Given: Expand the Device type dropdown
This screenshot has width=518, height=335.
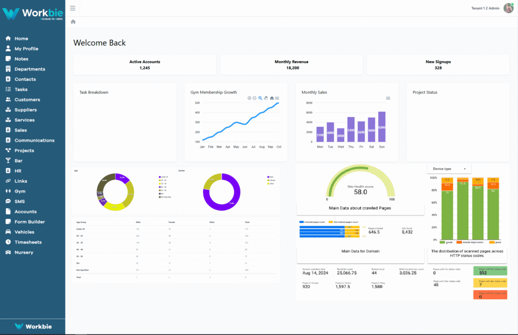Looking at the screenshot, I should pos(449,169).
